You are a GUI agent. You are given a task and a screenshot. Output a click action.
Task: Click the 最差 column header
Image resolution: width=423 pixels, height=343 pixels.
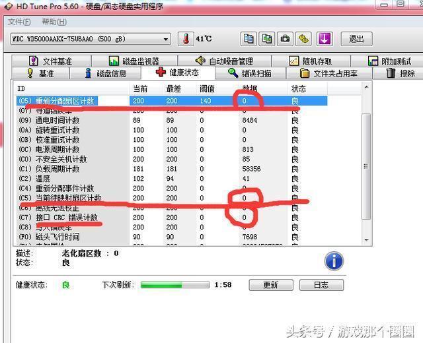(x=179, y=88)
